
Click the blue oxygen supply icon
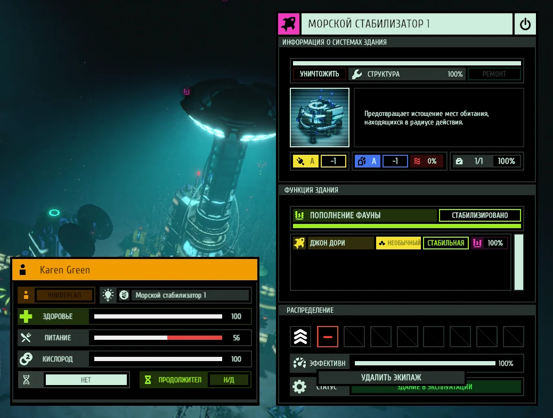click(362, 161)
